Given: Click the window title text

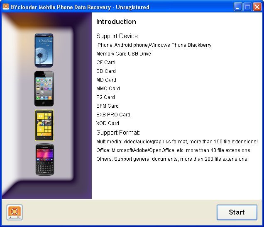Looking at the screenshot, I should coord(80,7).
